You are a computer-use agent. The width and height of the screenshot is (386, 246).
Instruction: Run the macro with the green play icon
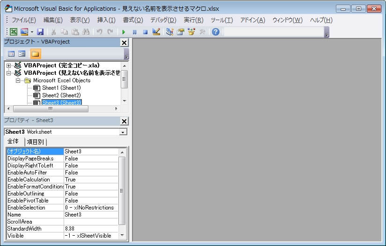[124, 32]
